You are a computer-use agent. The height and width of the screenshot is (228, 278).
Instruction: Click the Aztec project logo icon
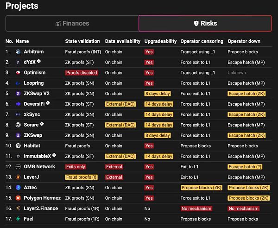point(19,187)
